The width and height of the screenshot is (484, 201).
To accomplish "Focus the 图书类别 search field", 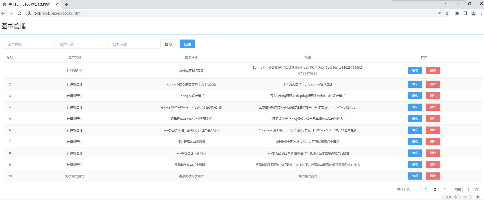I will pos(29,44).
